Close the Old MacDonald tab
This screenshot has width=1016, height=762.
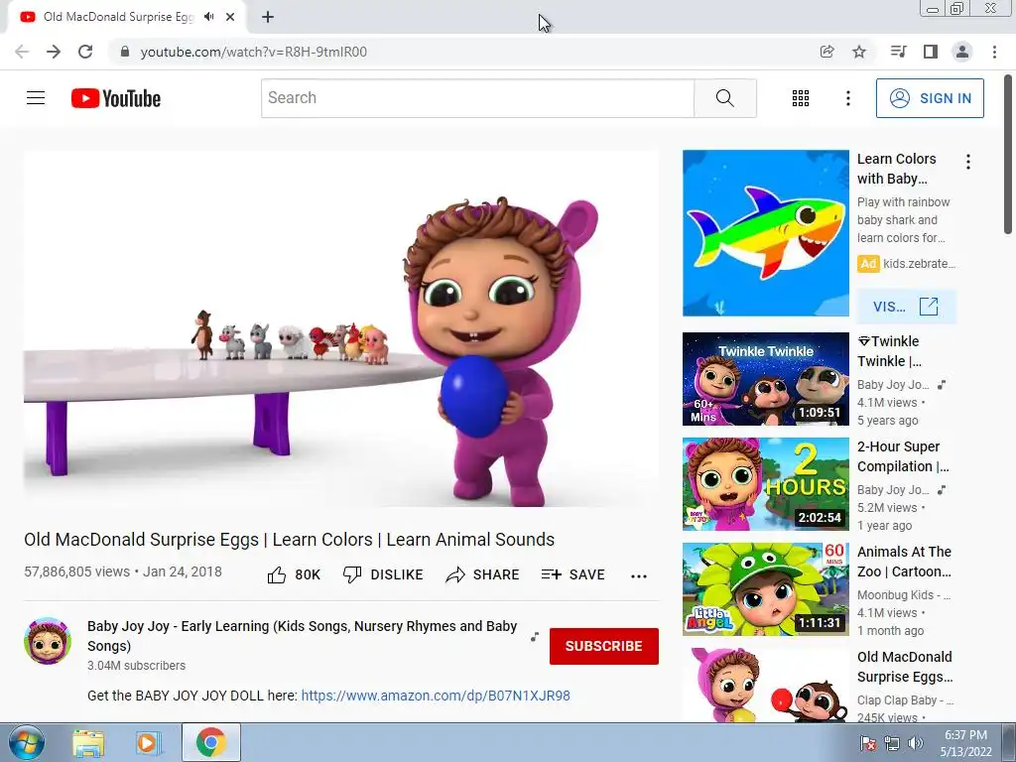point(230,17)
